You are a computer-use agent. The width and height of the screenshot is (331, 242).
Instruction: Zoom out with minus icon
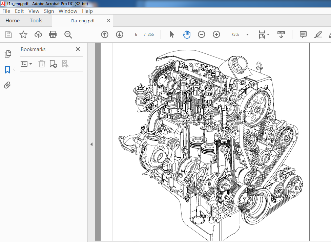click(201, 35)
